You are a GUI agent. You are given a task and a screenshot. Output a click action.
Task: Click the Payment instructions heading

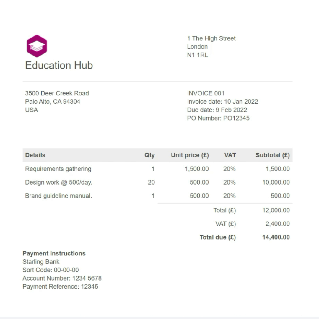coord(54,253)
